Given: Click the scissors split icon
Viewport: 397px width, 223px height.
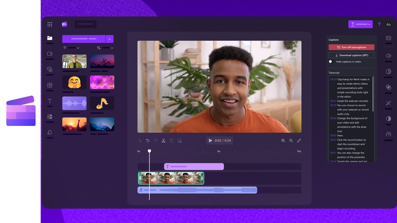Looking at the screenshot, I should [x=163, y=141].
